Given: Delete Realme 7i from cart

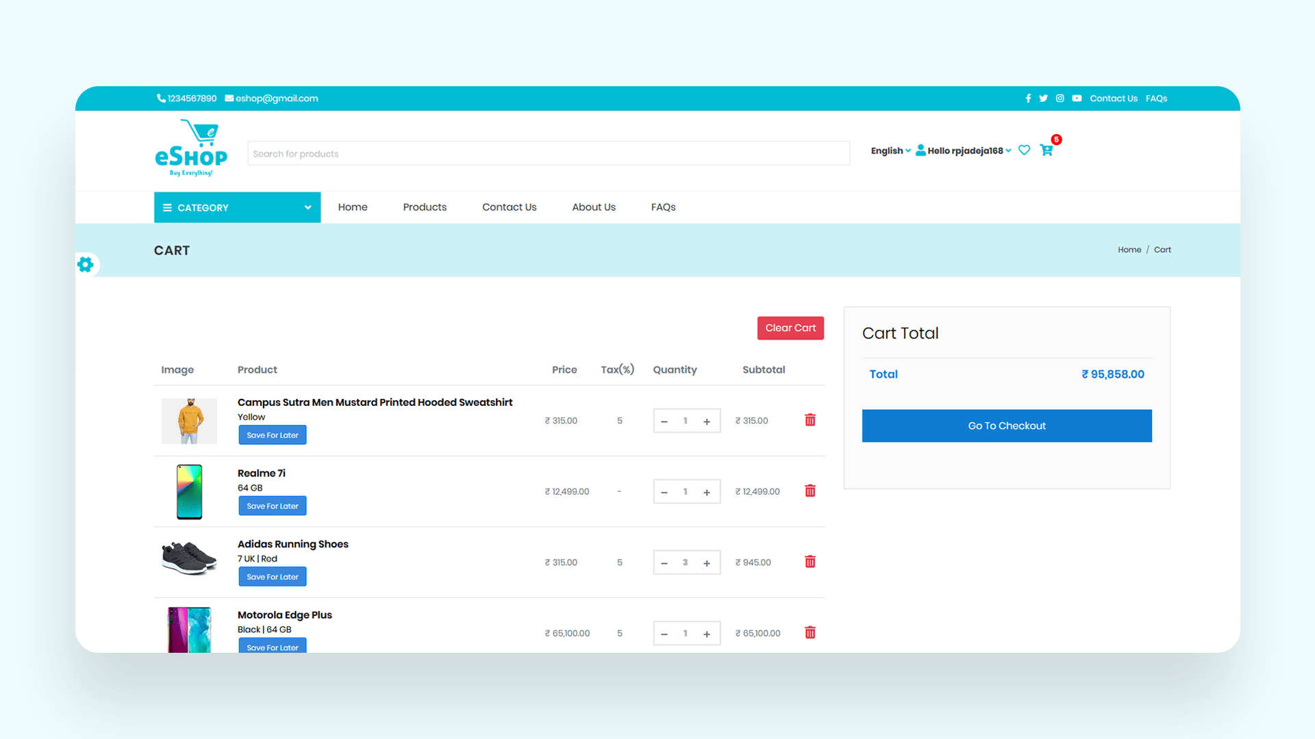Looking at the screenshot, I should [x=810, y=491].
